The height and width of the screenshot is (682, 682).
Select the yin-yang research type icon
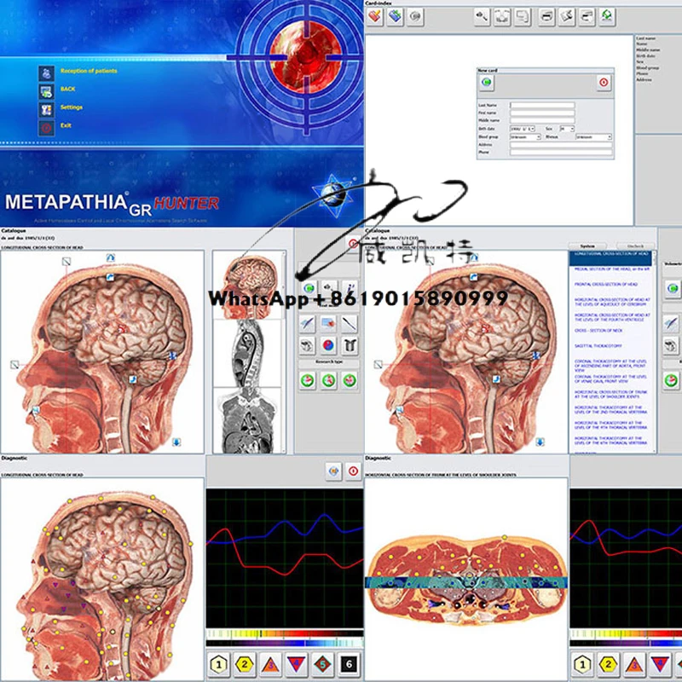click(327, 344)
